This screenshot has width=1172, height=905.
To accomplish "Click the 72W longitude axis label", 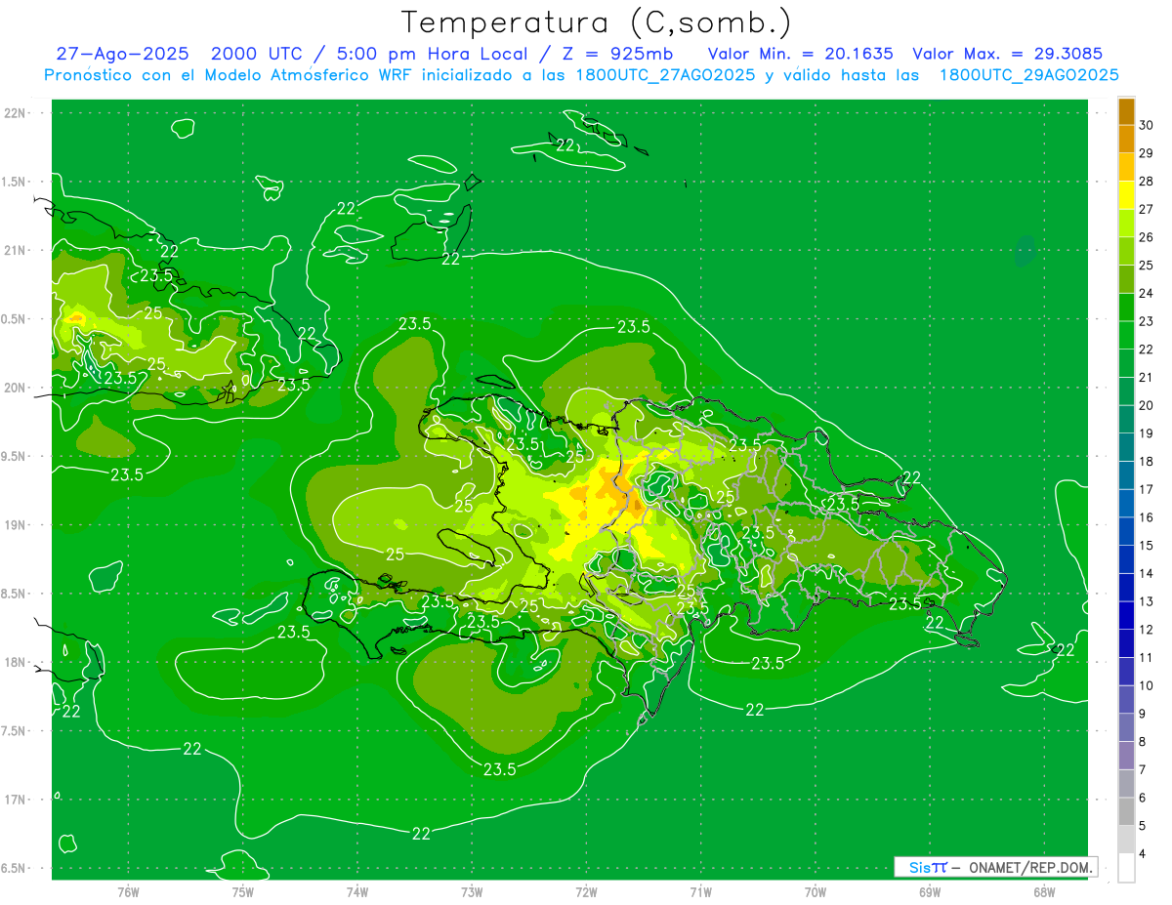I will click(586, 892).
